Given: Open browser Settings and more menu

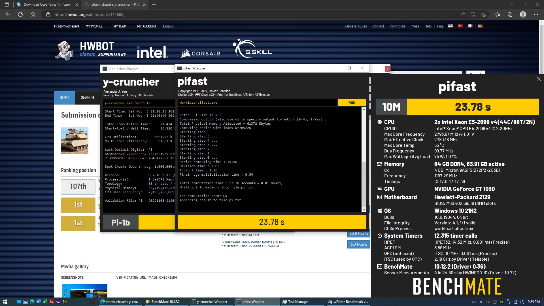Looking at the screenshot, I should point(536,14).
